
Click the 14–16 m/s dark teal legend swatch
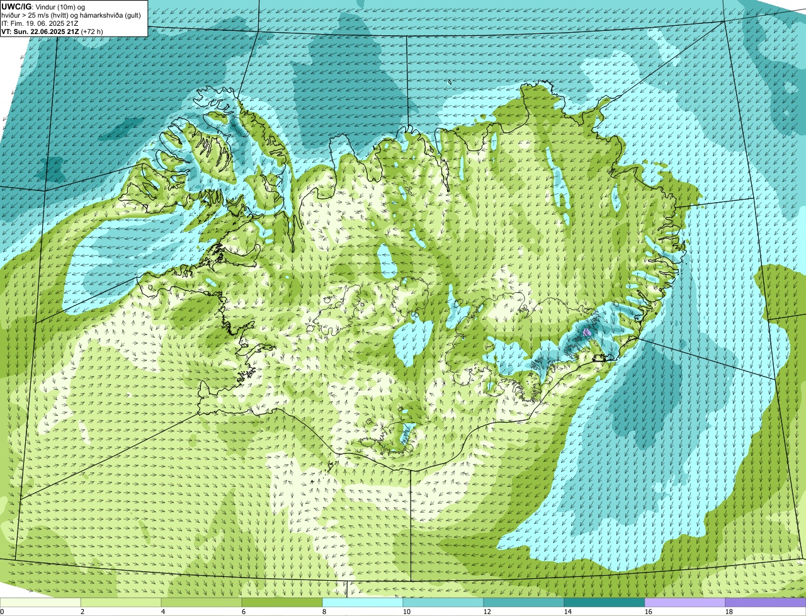click(604, 603)
